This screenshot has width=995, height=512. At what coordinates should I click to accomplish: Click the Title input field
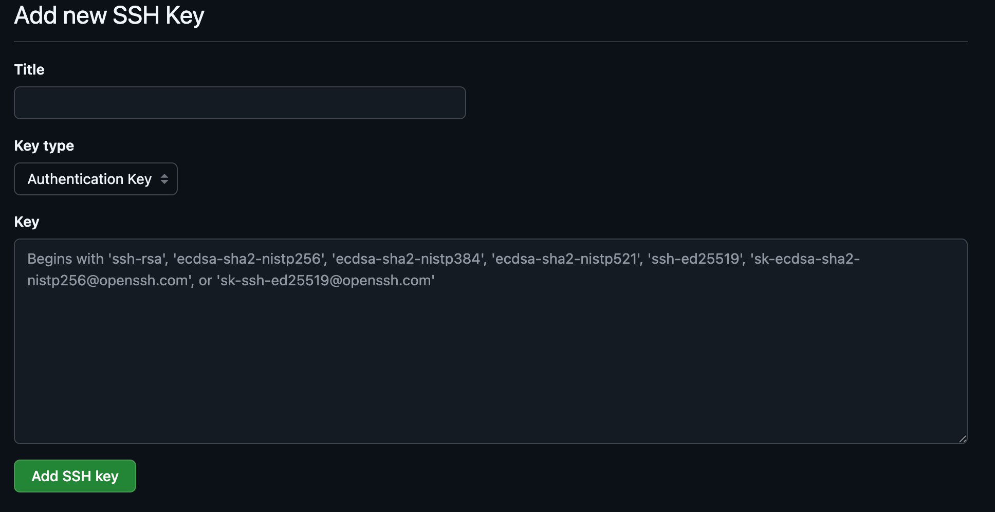[x=239, y=103]
